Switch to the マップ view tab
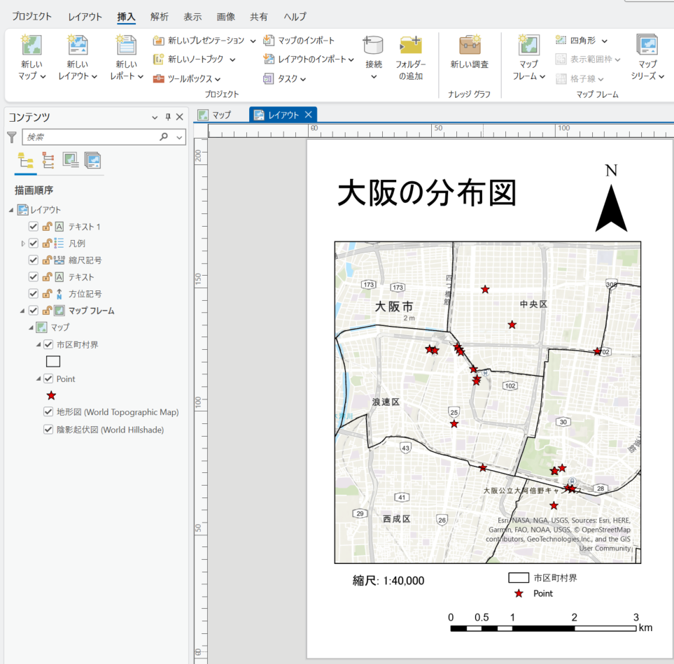This screenshot has width=674, height=664. (216, 115)
